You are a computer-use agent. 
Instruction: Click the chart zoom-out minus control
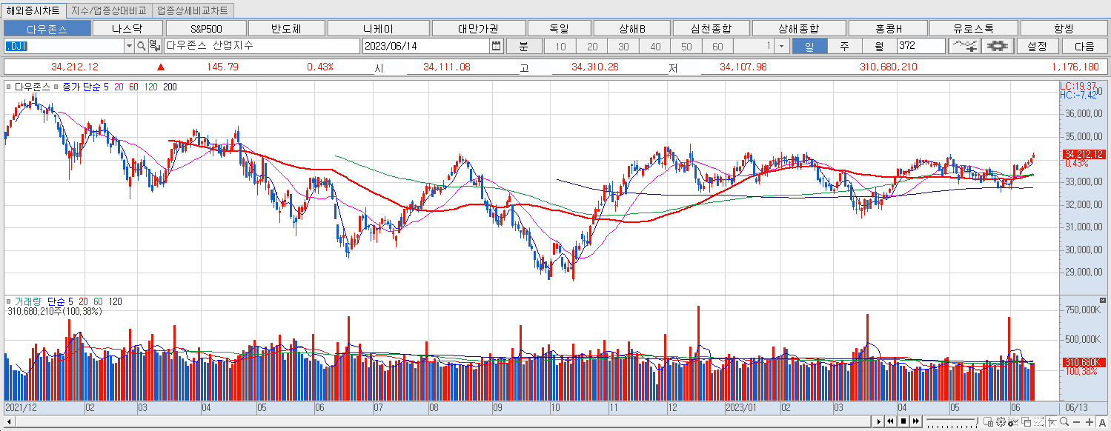point(1077,423)
